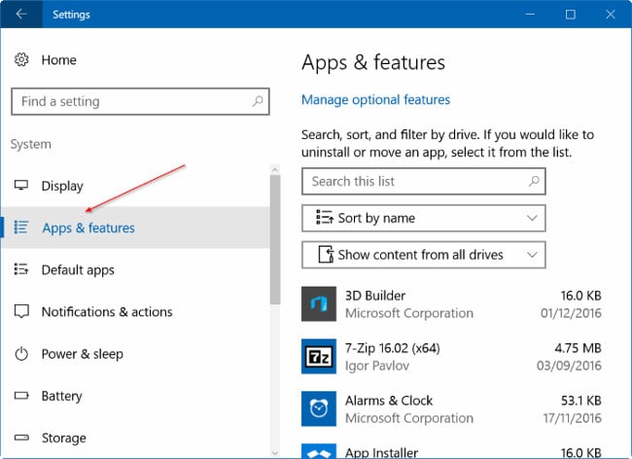Open Manage optional features link
This screenshot has width=632, height=459.
(x=375, y=99)
